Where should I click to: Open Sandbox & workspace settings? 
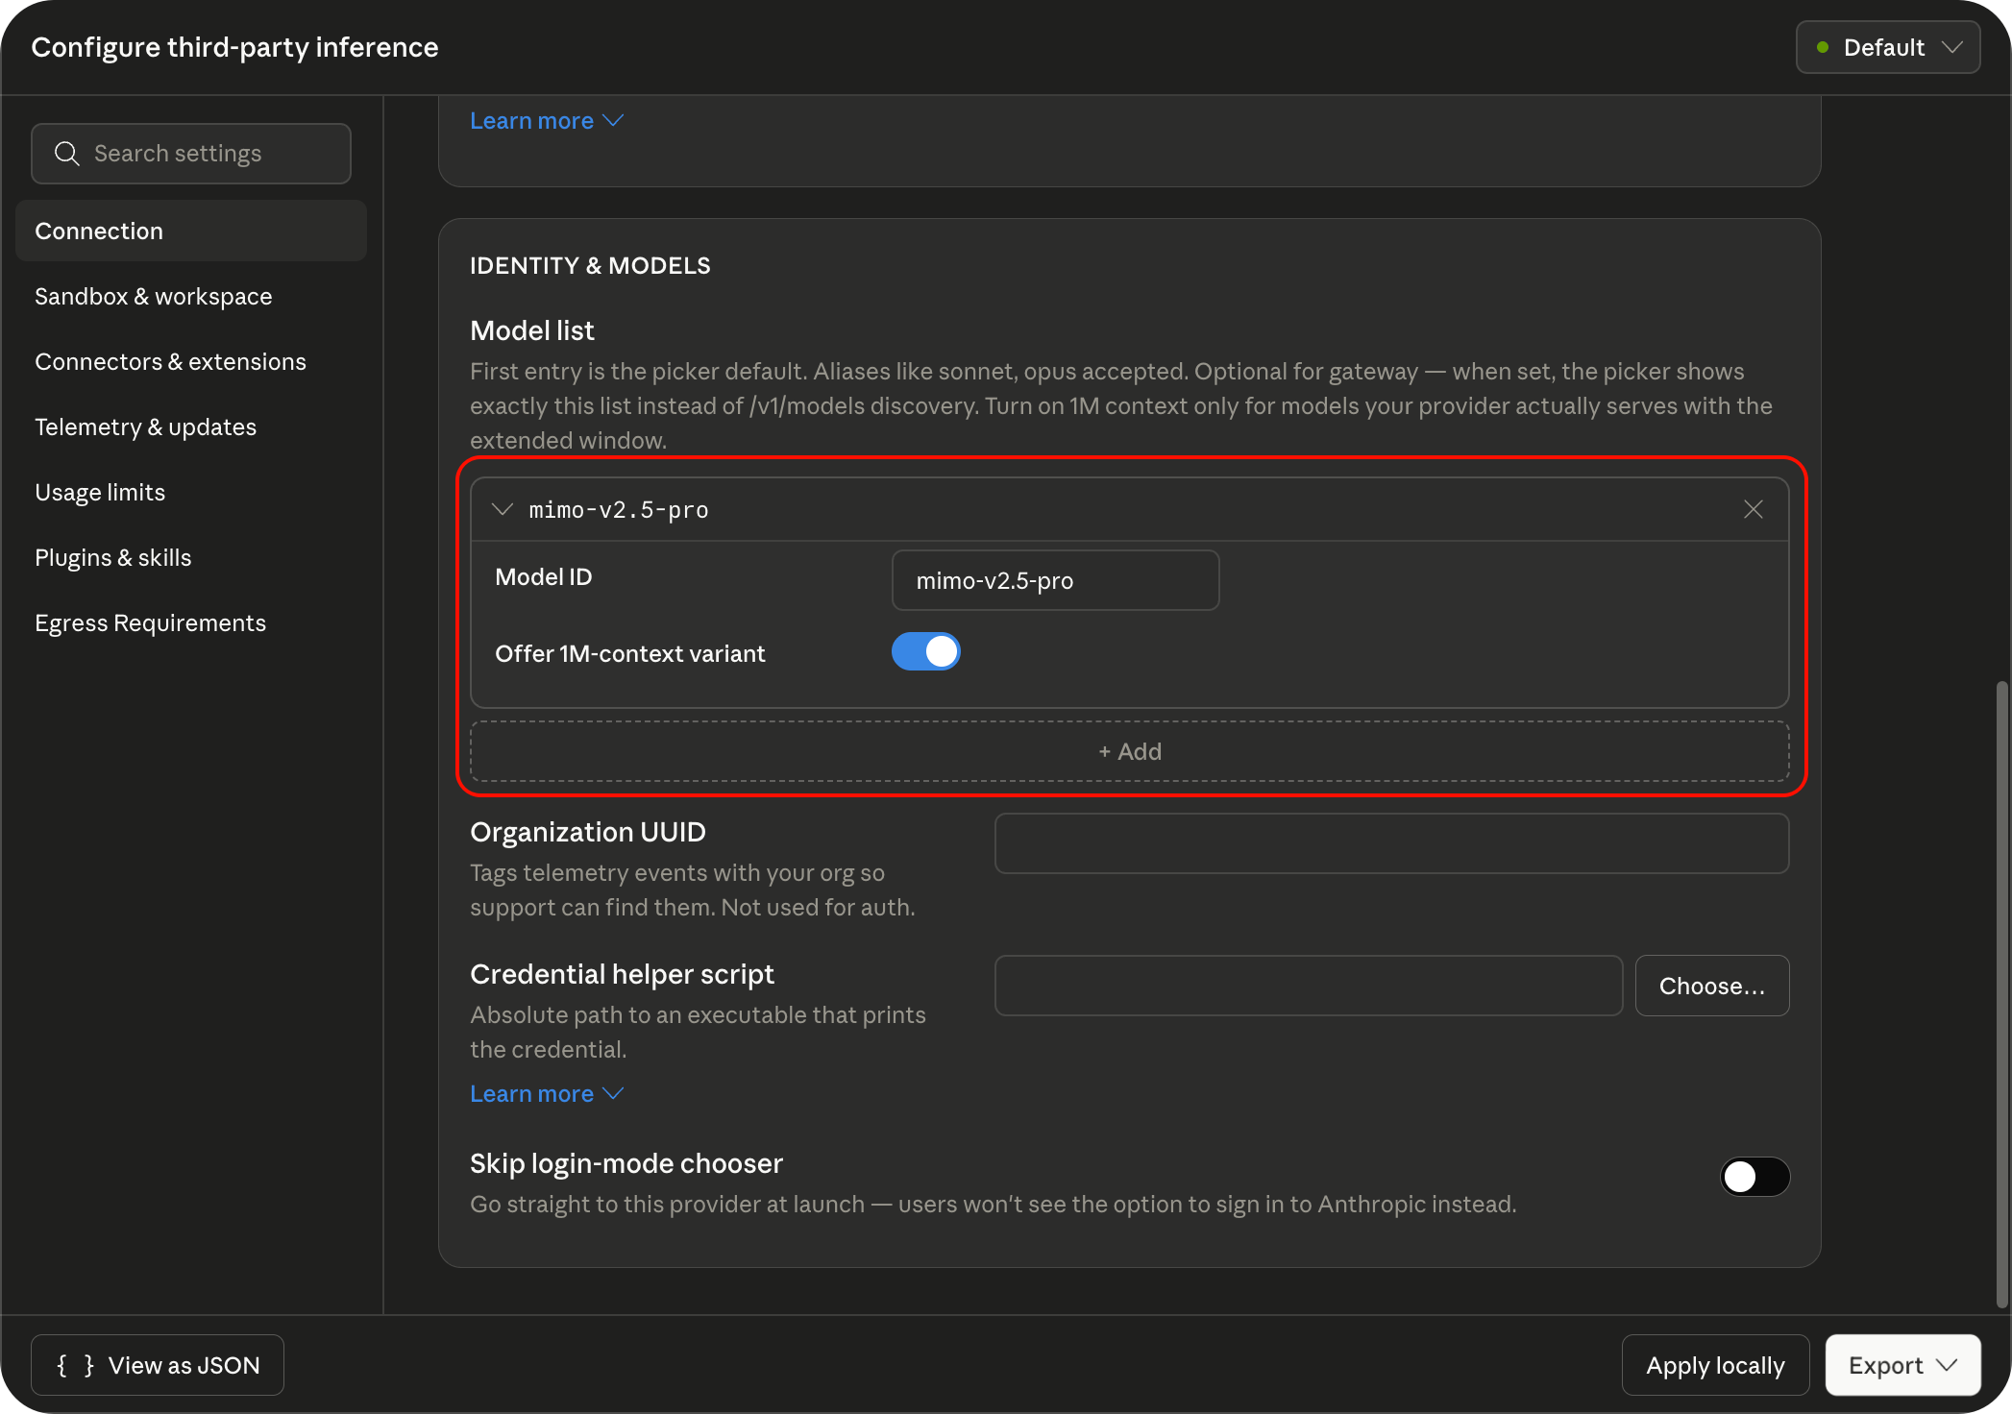click(154, 297)
